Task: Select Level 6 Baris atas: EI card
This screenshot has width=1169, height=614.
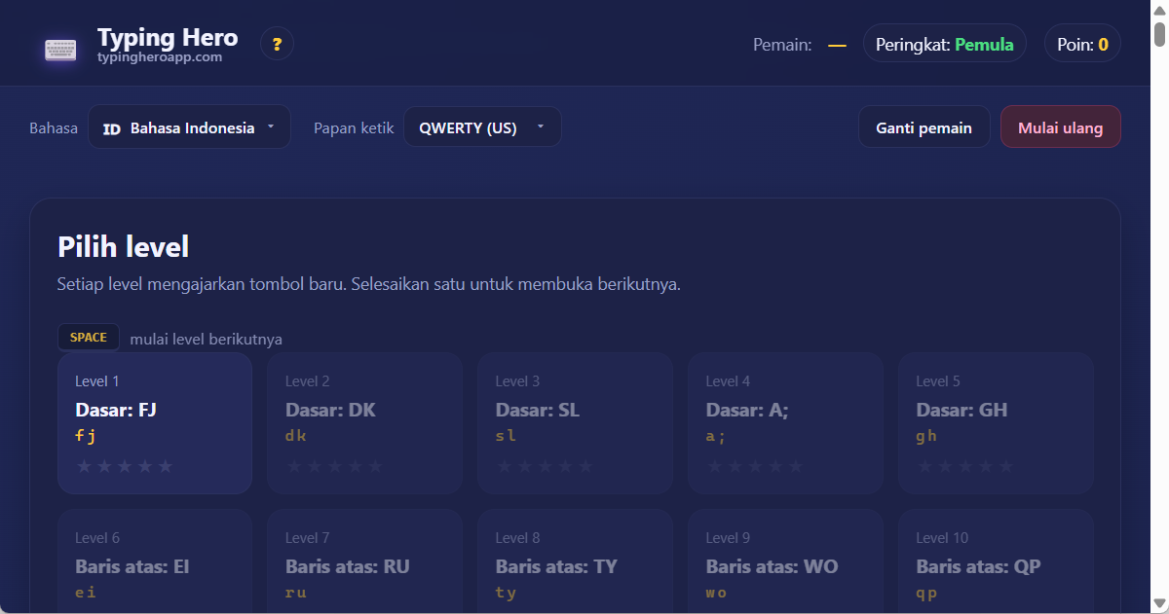Action: (x=155, y=561)
